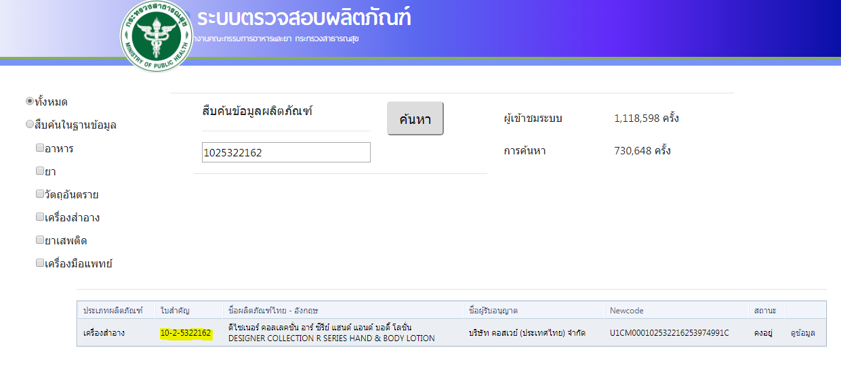Toggle the เครื่องสำอาง checkbox
The width and height of the screenshot is (841, 375).
pyautogui.click(x=40, y=217)
